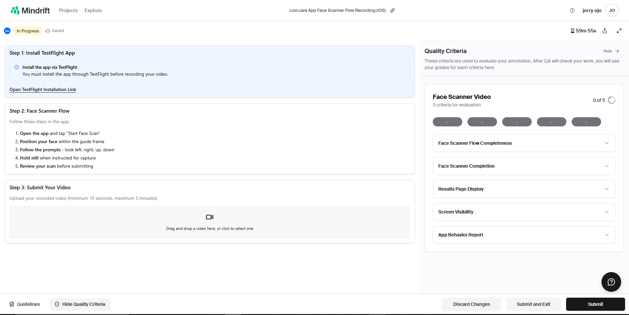Click the Mindrift logo
629x315 pixels.
30,10
